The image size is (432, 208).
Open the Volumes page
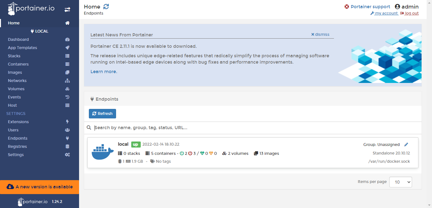(40, 89)
